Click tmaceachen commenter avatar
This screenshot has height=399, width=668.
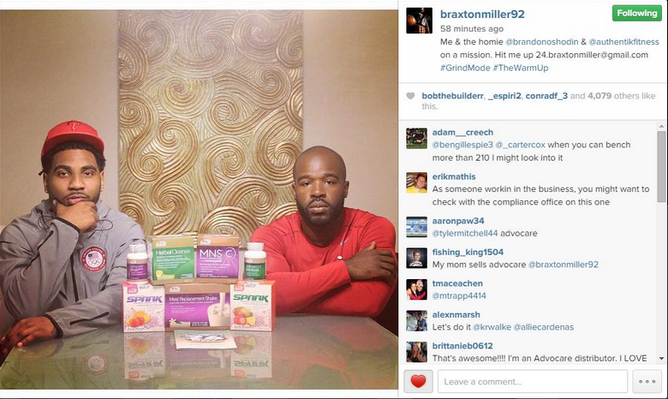[417, 289]
